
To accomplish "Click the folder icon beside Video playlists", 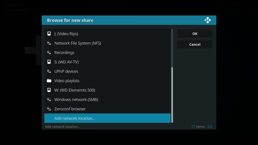I will point(49,81).
